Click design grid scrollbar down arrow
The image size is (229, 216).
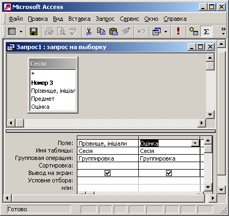208,187
